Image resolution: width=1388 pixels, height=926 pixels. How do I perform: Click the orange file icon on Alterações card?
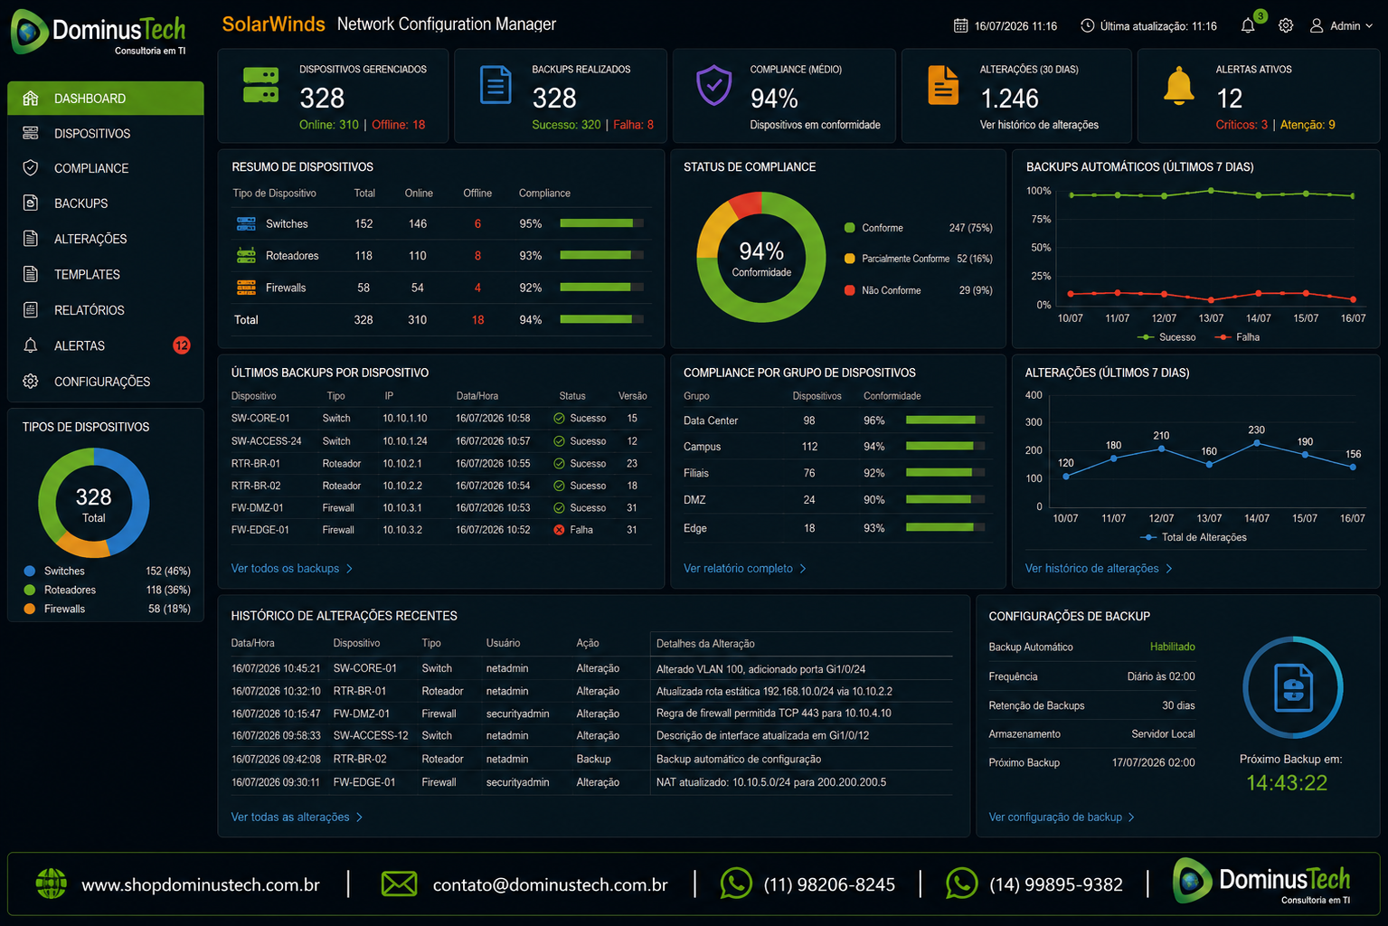pos(943,85)
